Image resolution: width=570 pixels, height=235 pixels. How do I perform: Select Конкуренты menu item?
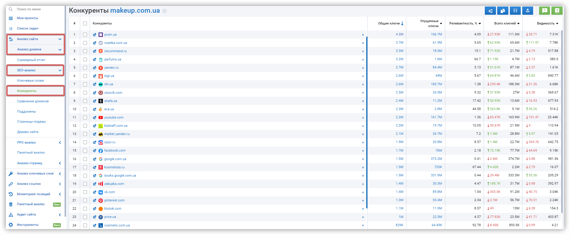27,91
